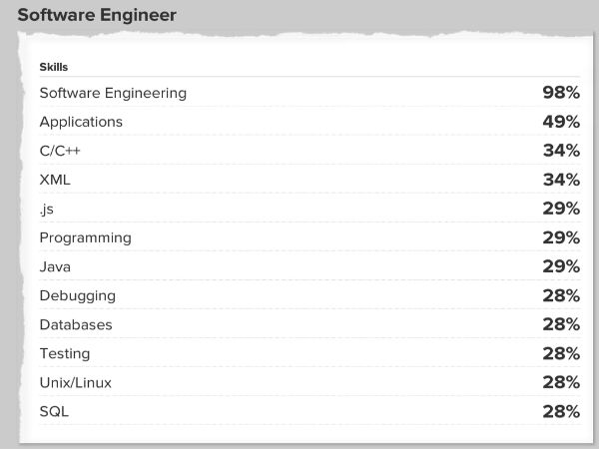Click the Java skill label
The width and height of the screenshot is (599, 449).
pos(57,266)
